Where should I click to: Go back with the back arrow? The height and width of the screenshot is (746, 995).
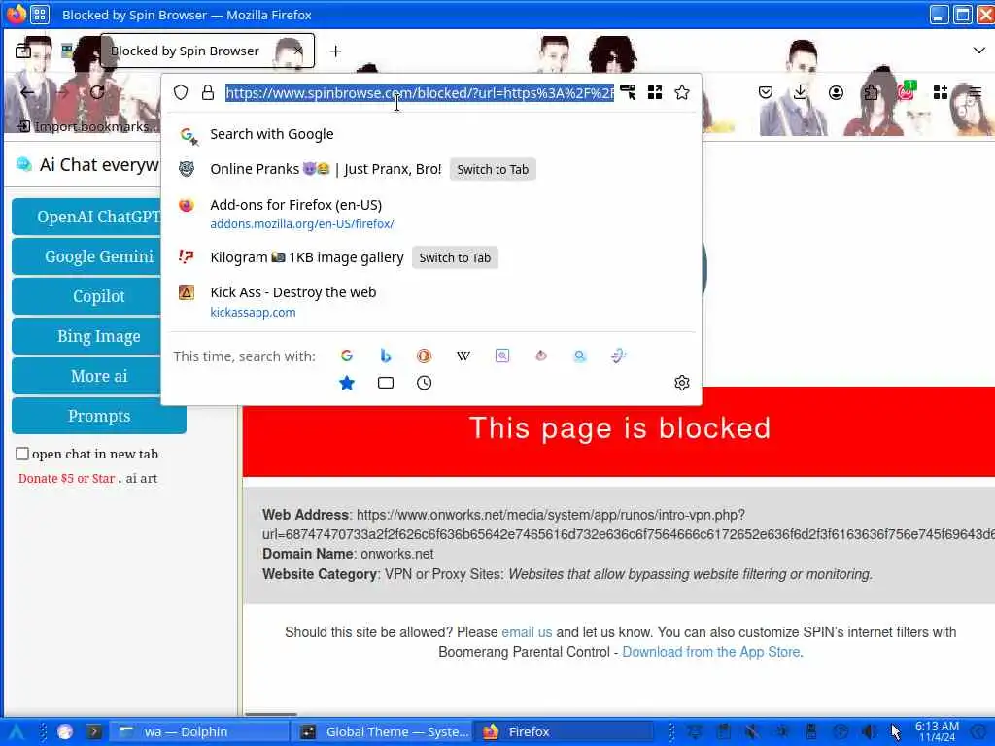click(x=27, y=92)
